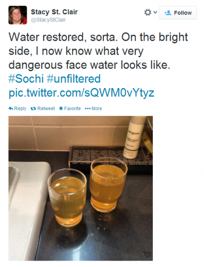204x267 pixels.
Task: Click the Retweet arrows icon
Action: coord(33,108)
